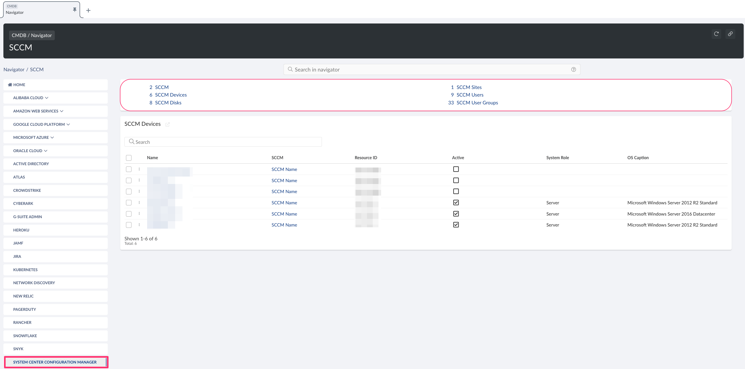The width and height of the screenshot is (745, 369).
Task: Click the Navigator breadcrumb link
Action: click(14, 69)
